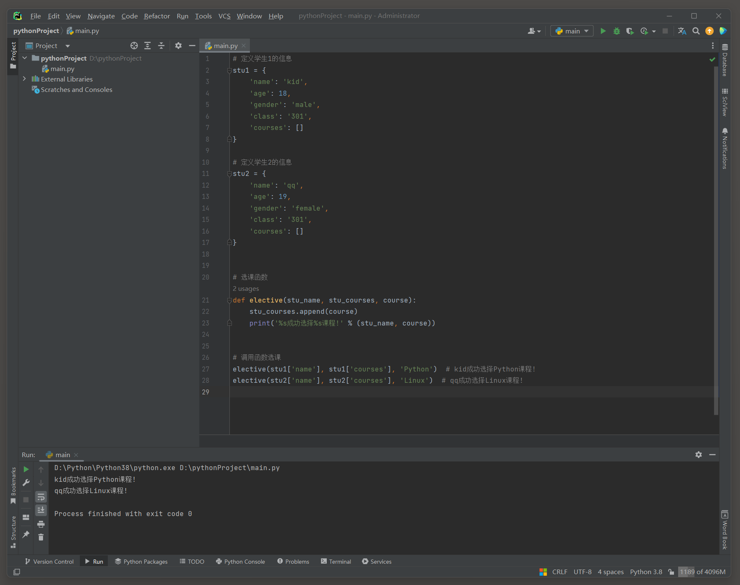Screen dimensions: 740x585
Task: Minimize the Run tool window
Action: tap(712, 454)
